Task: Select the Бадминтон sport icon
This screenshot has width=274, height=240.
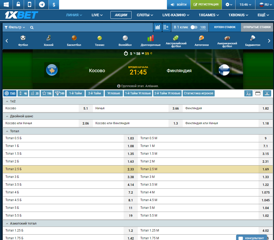Action: (x=253, y=41)
